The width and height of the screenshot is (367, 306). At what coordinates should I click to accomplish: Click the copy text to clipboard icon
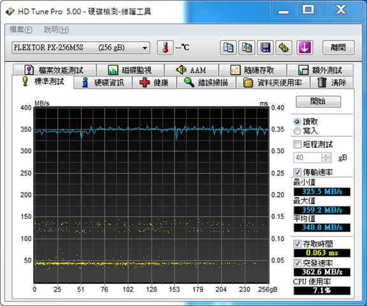[x=228, y=48]
